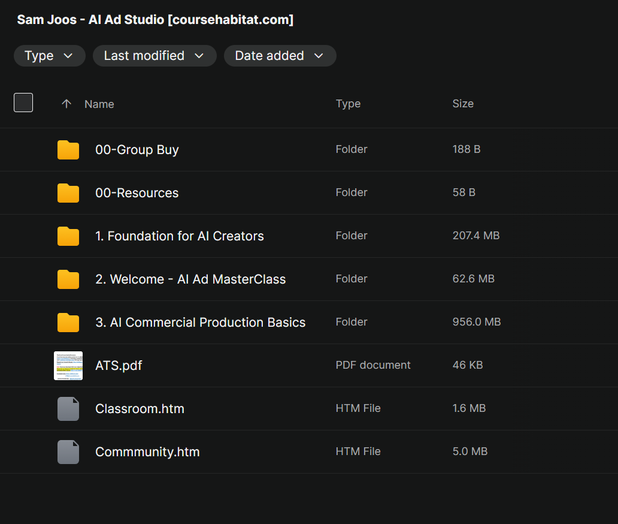Open the 00-Group Buy folder icon

[x=68, y=149]
